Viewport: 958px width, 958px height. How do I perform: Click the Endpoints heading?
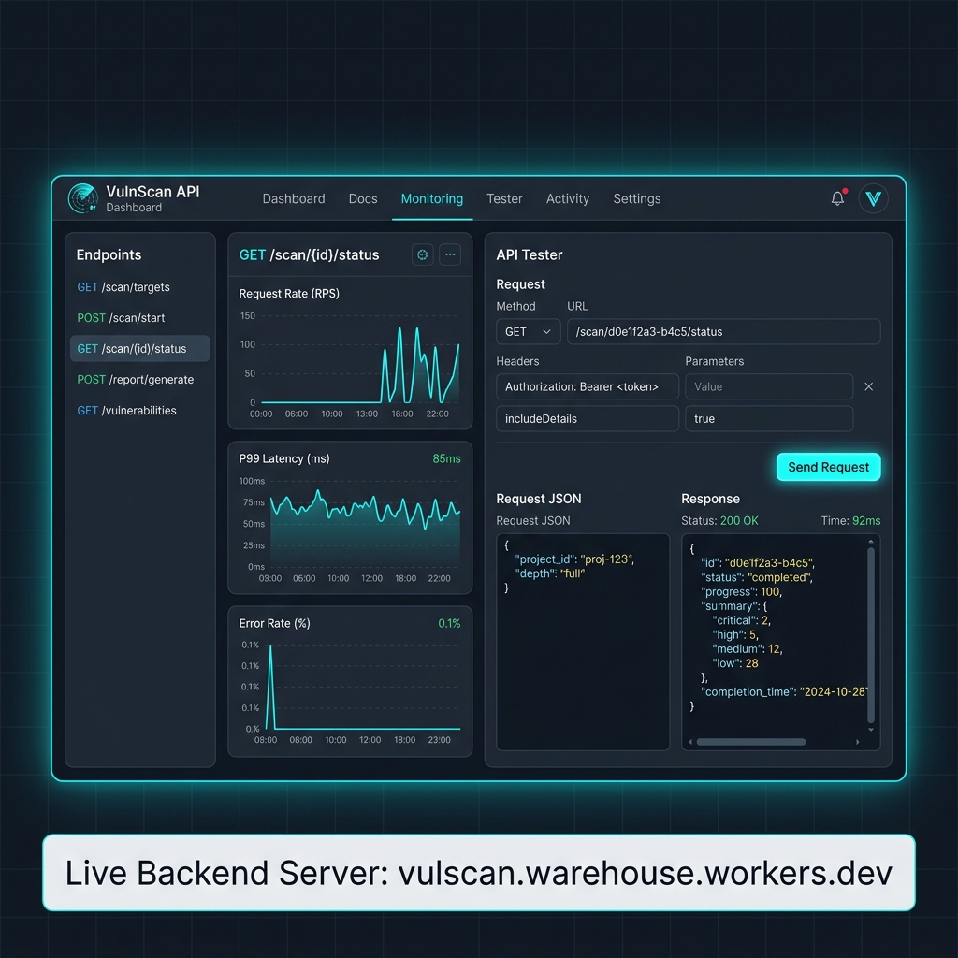point(109,254)
